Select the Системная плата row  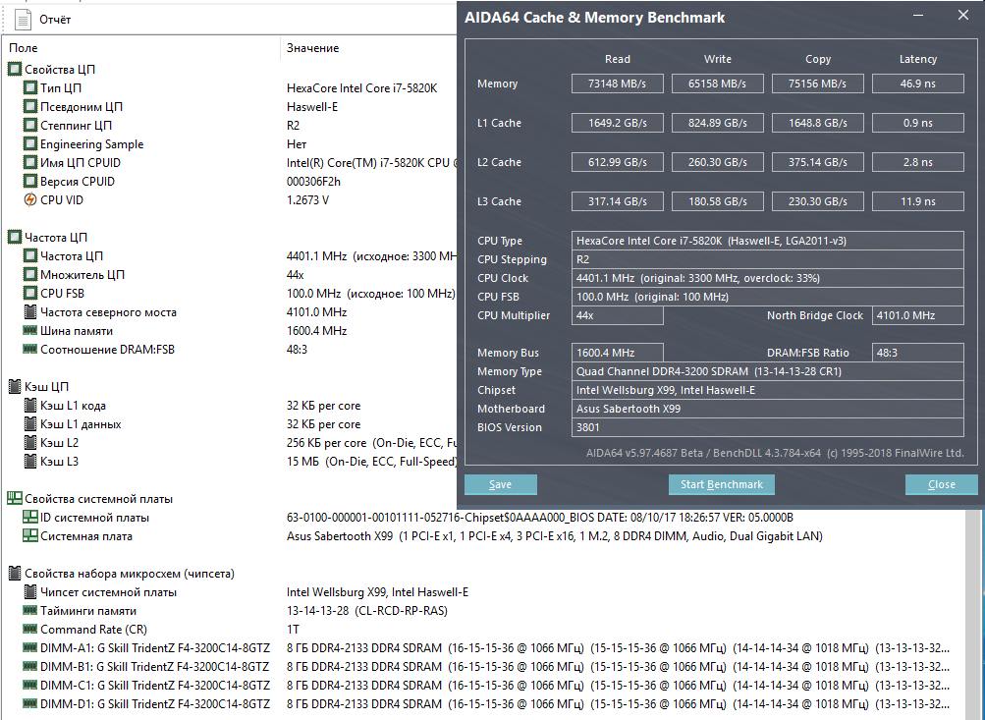click(x=484, y=536)
